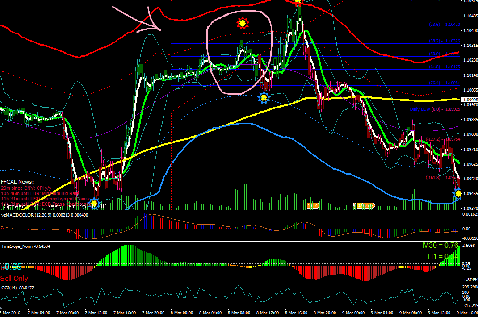Select the 50.0 Fibonacci level label
478x317 pixels.
444,54
